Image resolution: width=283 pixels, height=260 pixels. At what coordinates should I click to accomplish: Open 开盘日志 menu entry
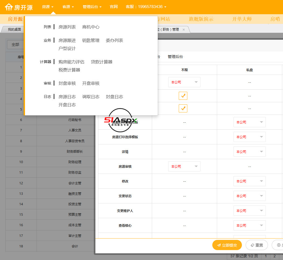click(x=67, y=105)
